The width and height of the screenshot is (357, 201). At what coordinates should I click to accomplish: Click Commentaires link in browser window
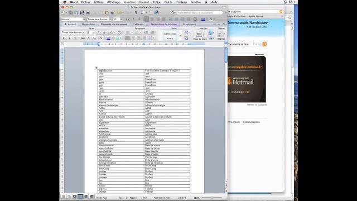point(252,122)
